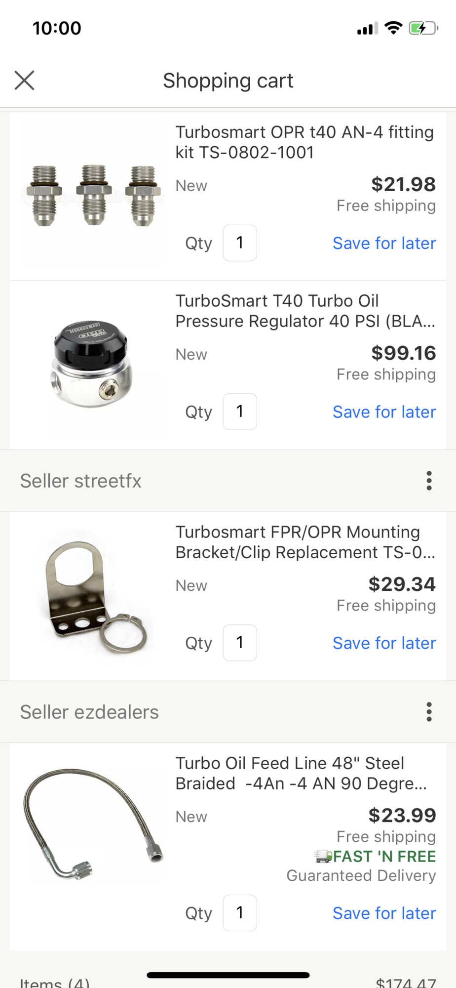Close the shopping cart with X icon
The image size is (456, 988).
(x=24, y=80)
